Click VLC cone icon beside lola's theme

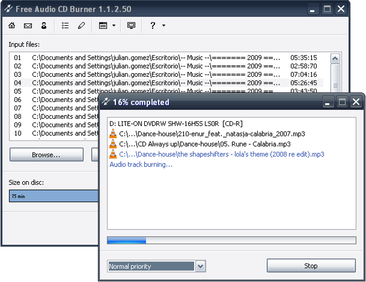(113, 154)
